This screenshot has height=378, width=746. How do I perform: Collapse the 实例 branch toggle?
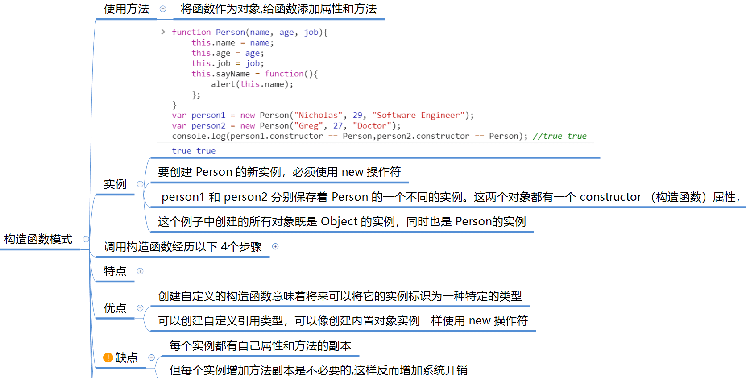[x=140, y=184]
